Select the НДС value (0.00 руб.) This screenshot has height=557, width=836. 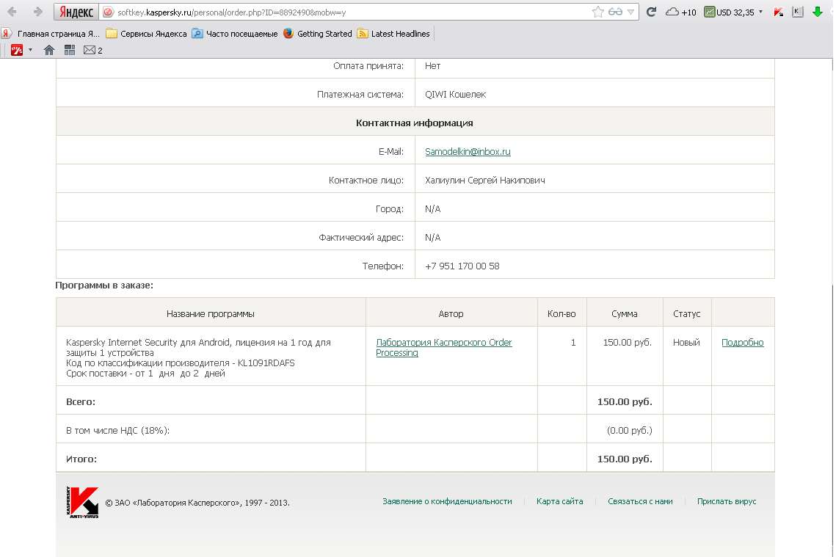pos(629,430)
